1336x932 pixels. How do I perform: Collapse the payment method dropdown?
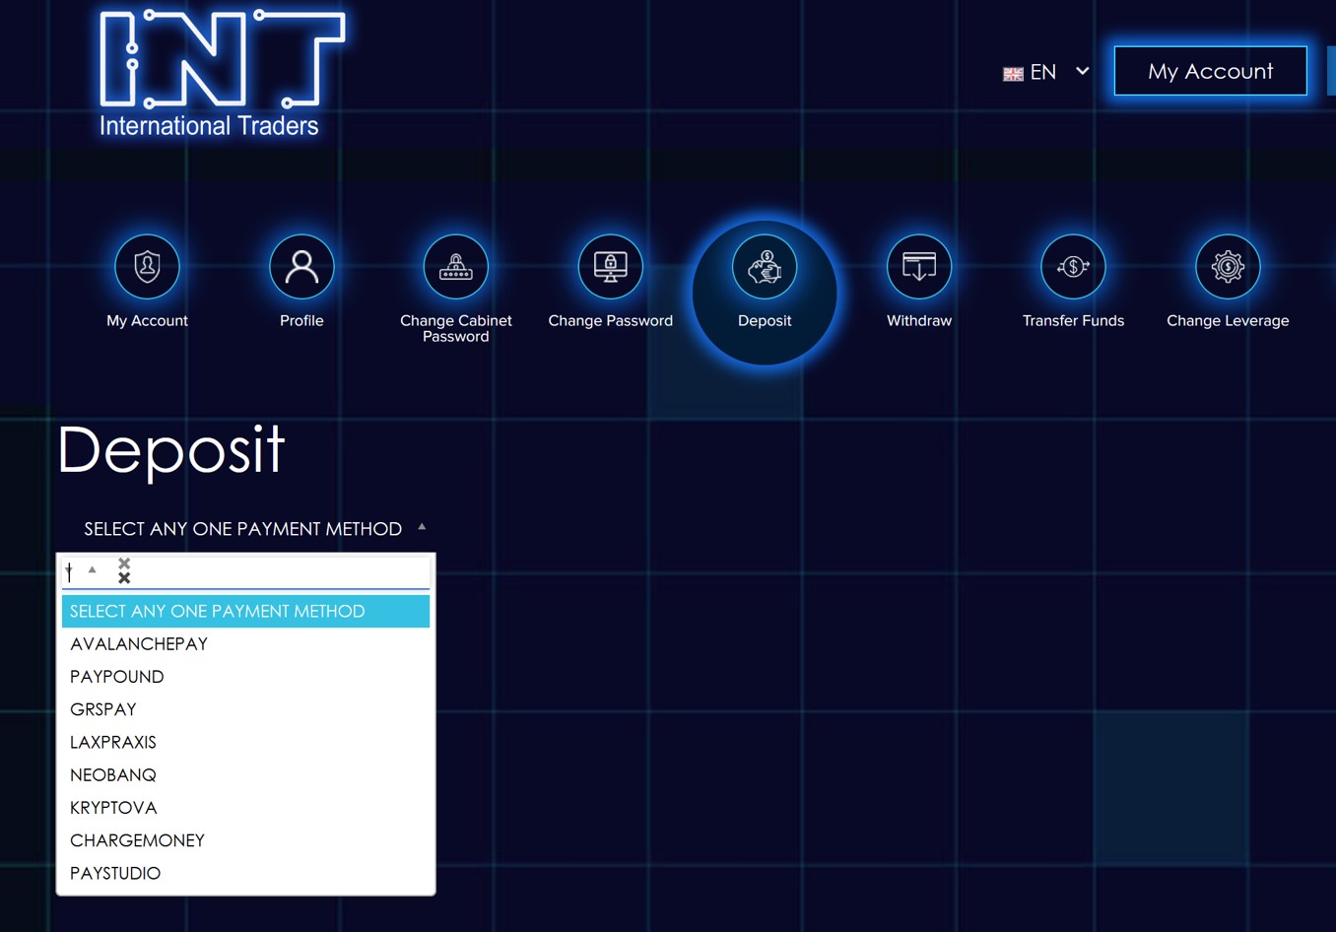tap(254, 529)
